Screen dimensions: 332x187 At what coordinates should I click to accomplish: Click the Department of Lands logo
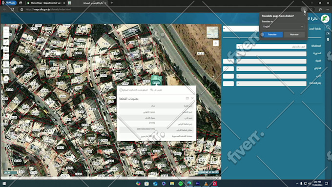325,19
